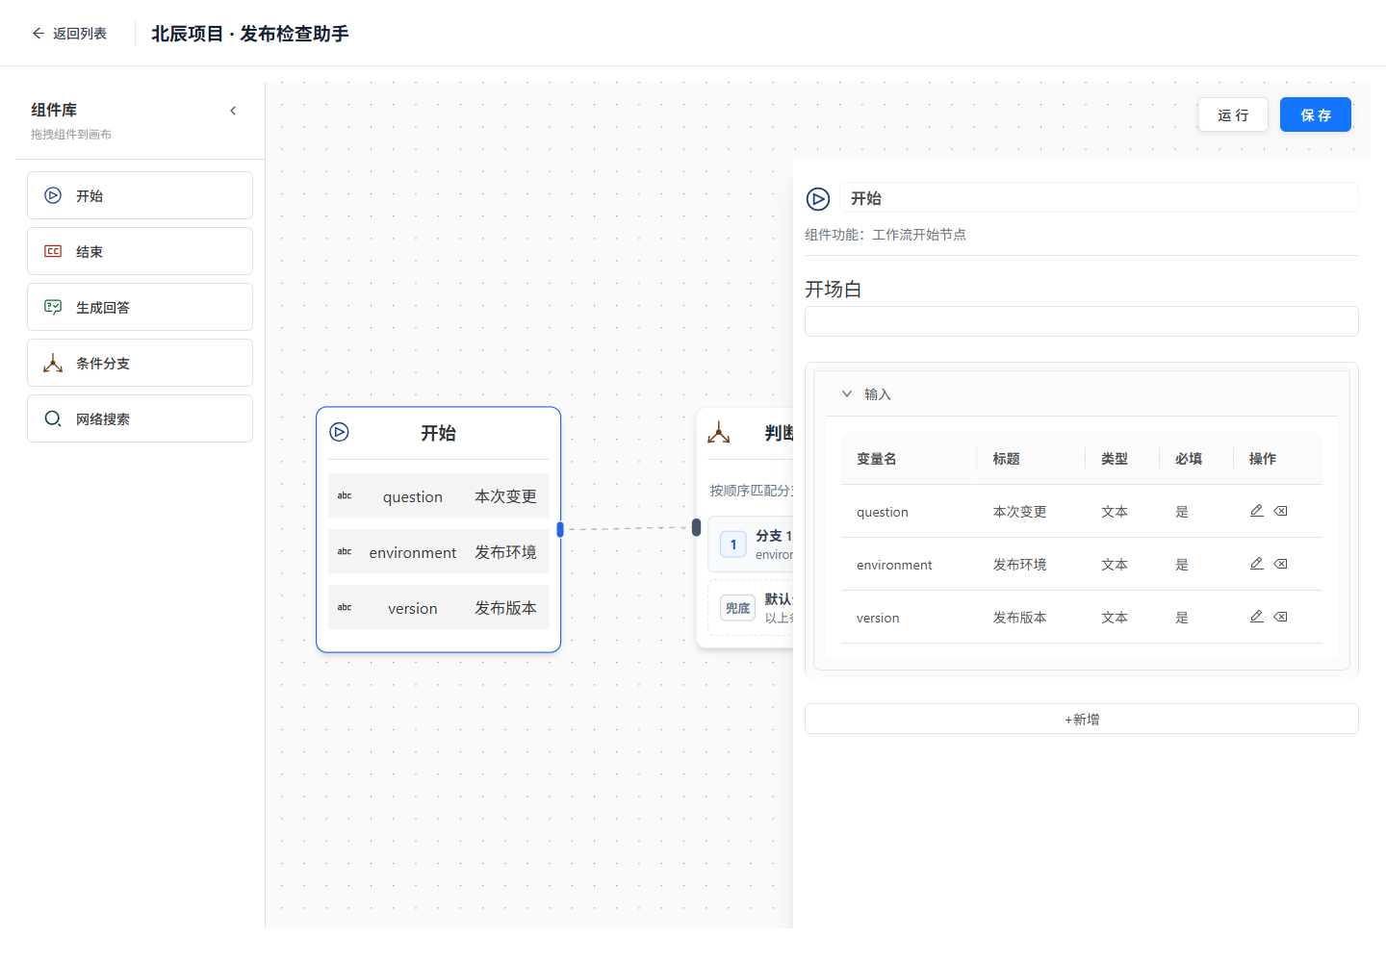1386x962 pixels.
Task: Edit the question variable
Action: tap(1257, 511)
